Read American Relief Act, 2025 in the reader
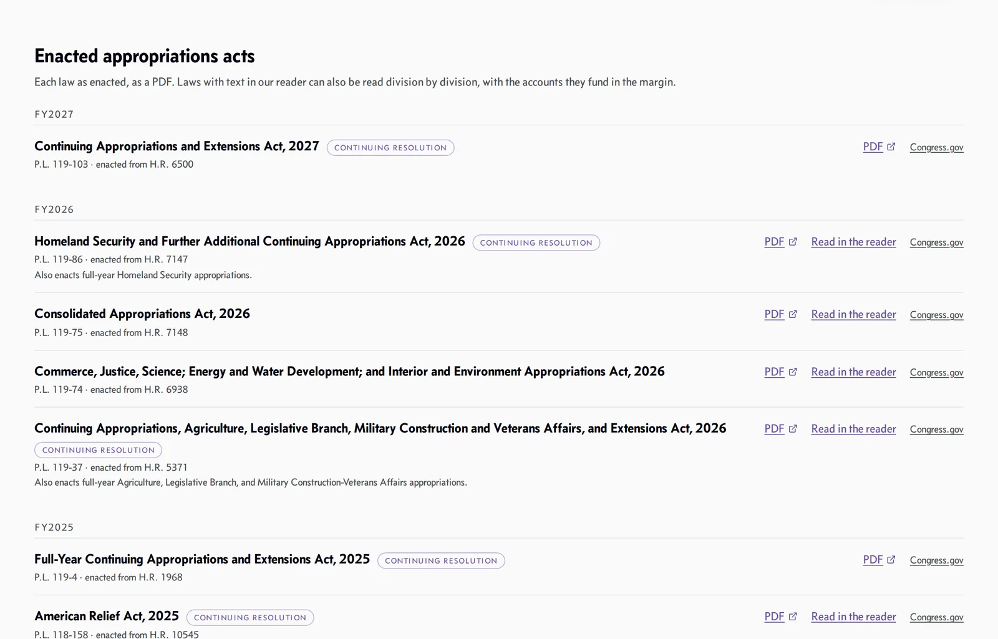 853,617
